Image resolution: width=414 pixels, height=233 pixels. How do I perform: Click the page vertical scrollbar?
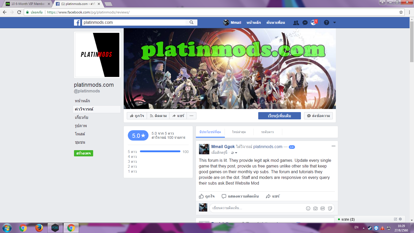(412, 41)
